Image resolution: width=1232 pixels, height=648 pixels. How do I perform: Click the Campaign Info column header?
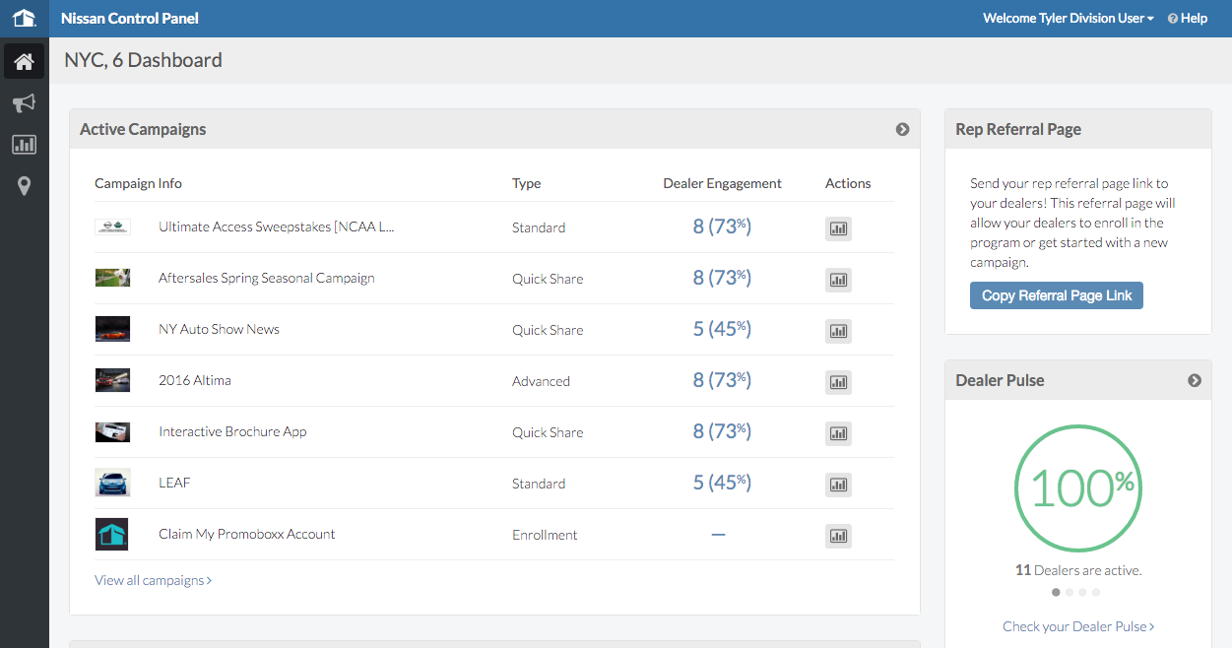pos(138,183)
